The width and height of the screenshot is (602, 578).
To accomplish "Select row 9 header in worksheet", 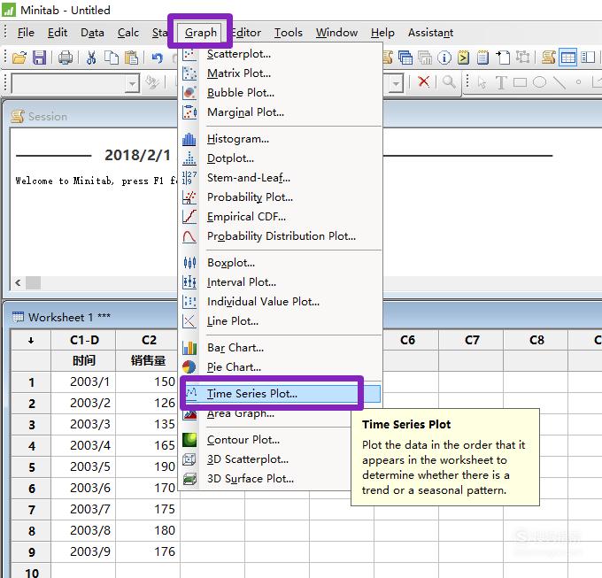I will 31,552.
